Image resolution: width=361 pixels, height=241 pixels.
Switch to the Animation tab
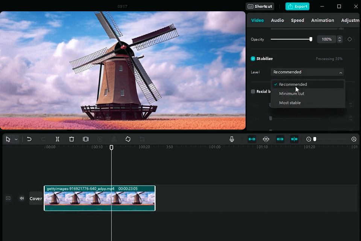coord(323,20)
